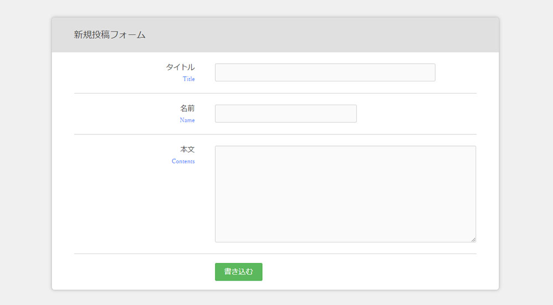Click the 新規投稿フォーム heading
Viewport: 553px width, 305px height.
pos(109,34)
